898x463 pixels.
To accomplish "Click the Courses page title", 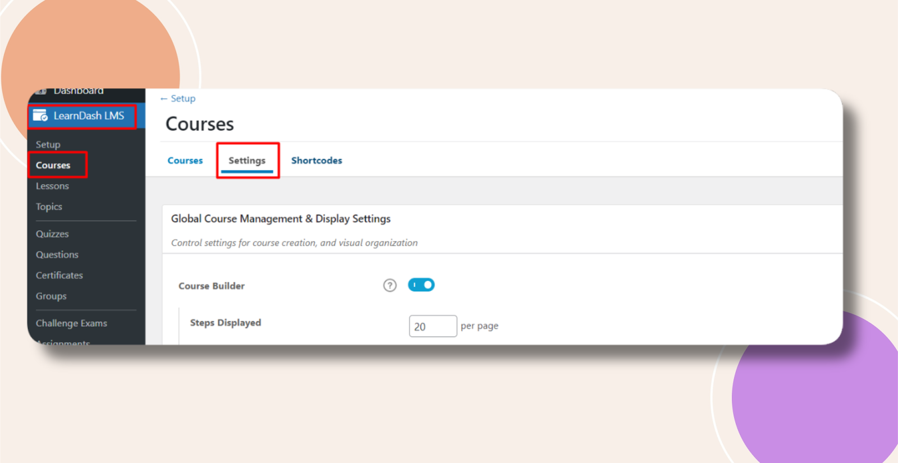I will click(x=200, y=123).
